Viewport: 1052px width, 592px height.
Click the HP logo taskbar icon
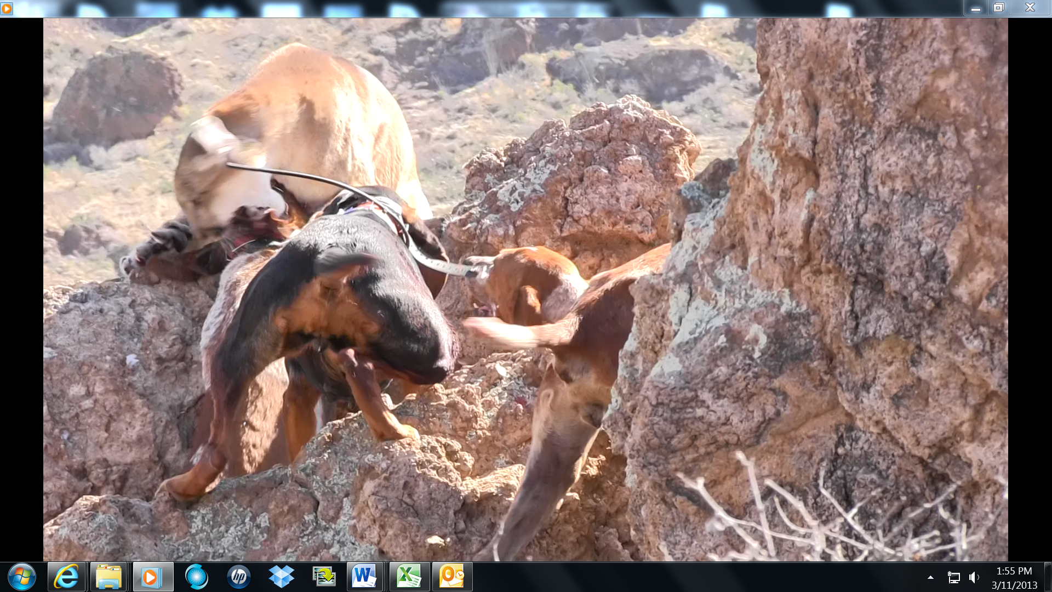pos(239,577)
